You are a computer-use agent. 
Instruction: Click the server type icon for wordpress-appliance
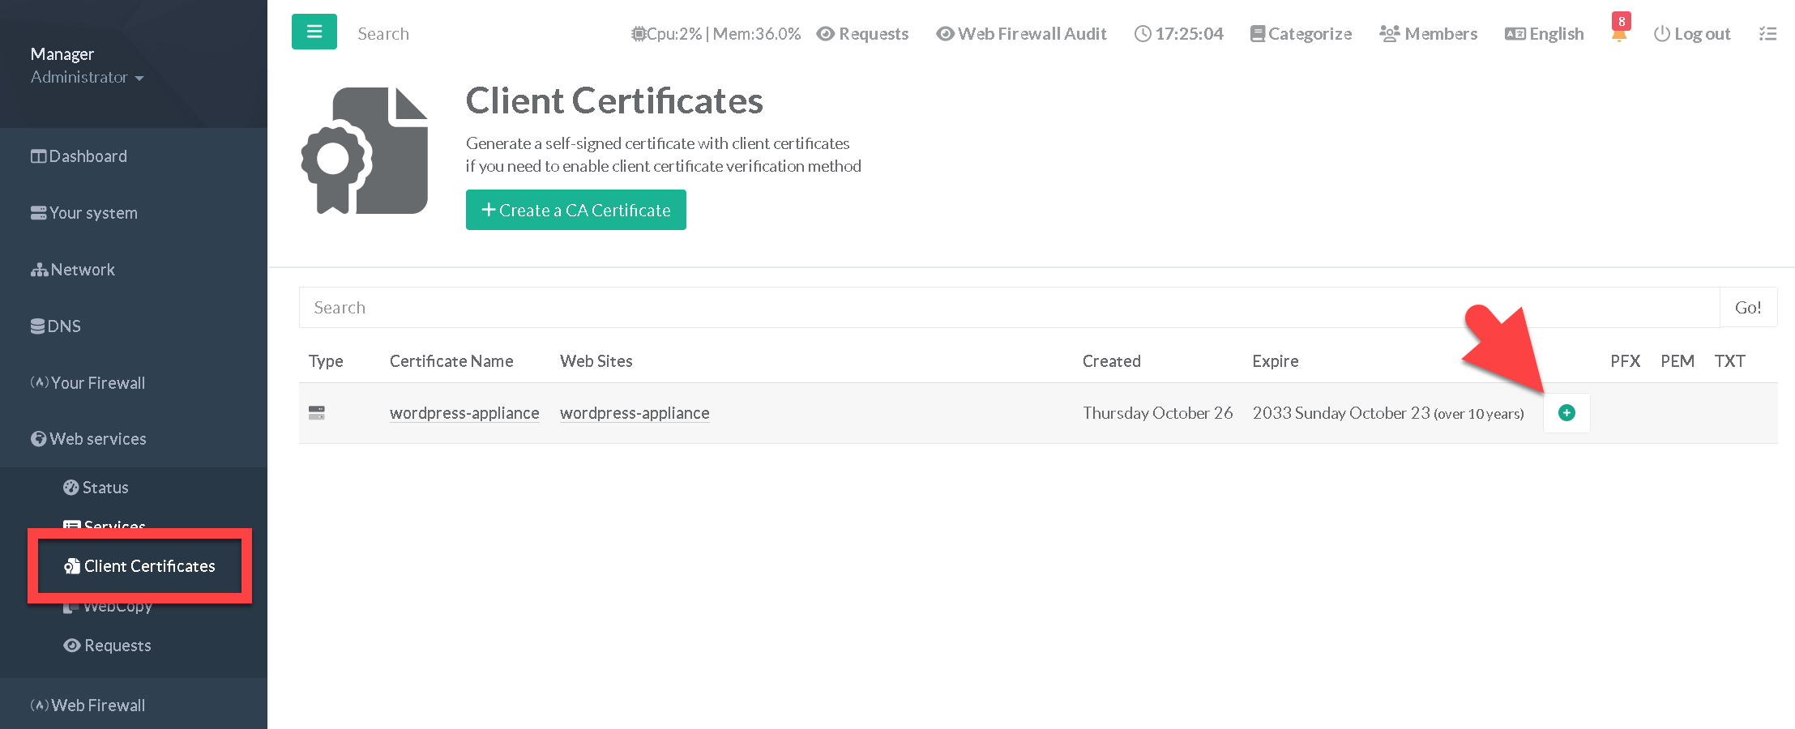[x=317, y=413]
